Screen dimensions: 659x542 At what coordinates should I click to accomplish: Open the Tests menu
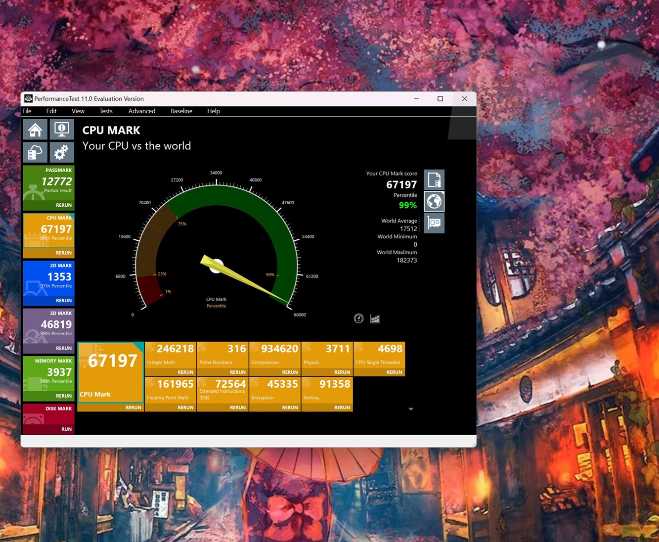click(106, 111)
